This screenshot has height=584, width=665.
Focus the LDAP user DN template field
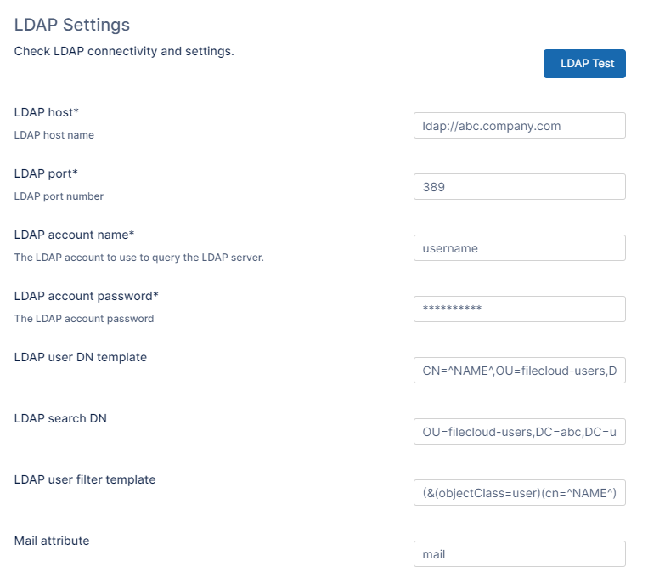[519, 371]
